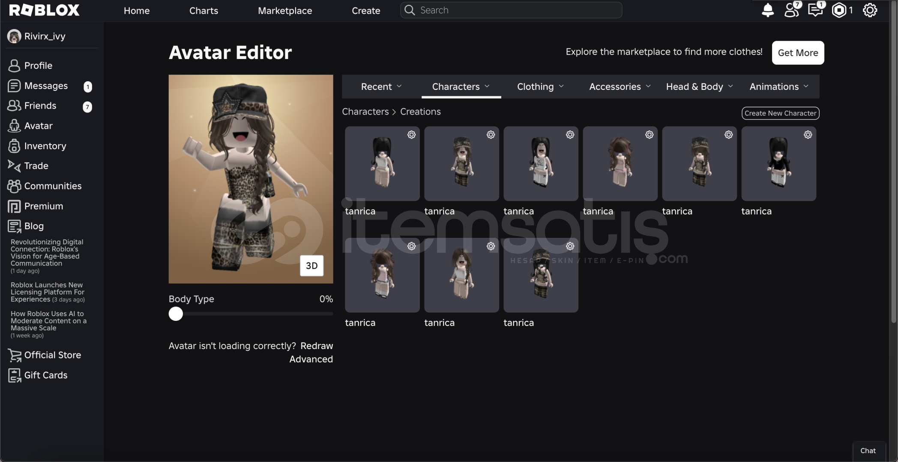Click the Get More button

coord(798,53)
